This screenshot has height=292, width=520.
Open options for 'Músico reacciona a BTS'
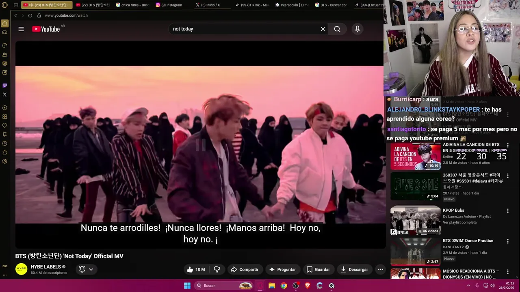click(x=507, y=272)
